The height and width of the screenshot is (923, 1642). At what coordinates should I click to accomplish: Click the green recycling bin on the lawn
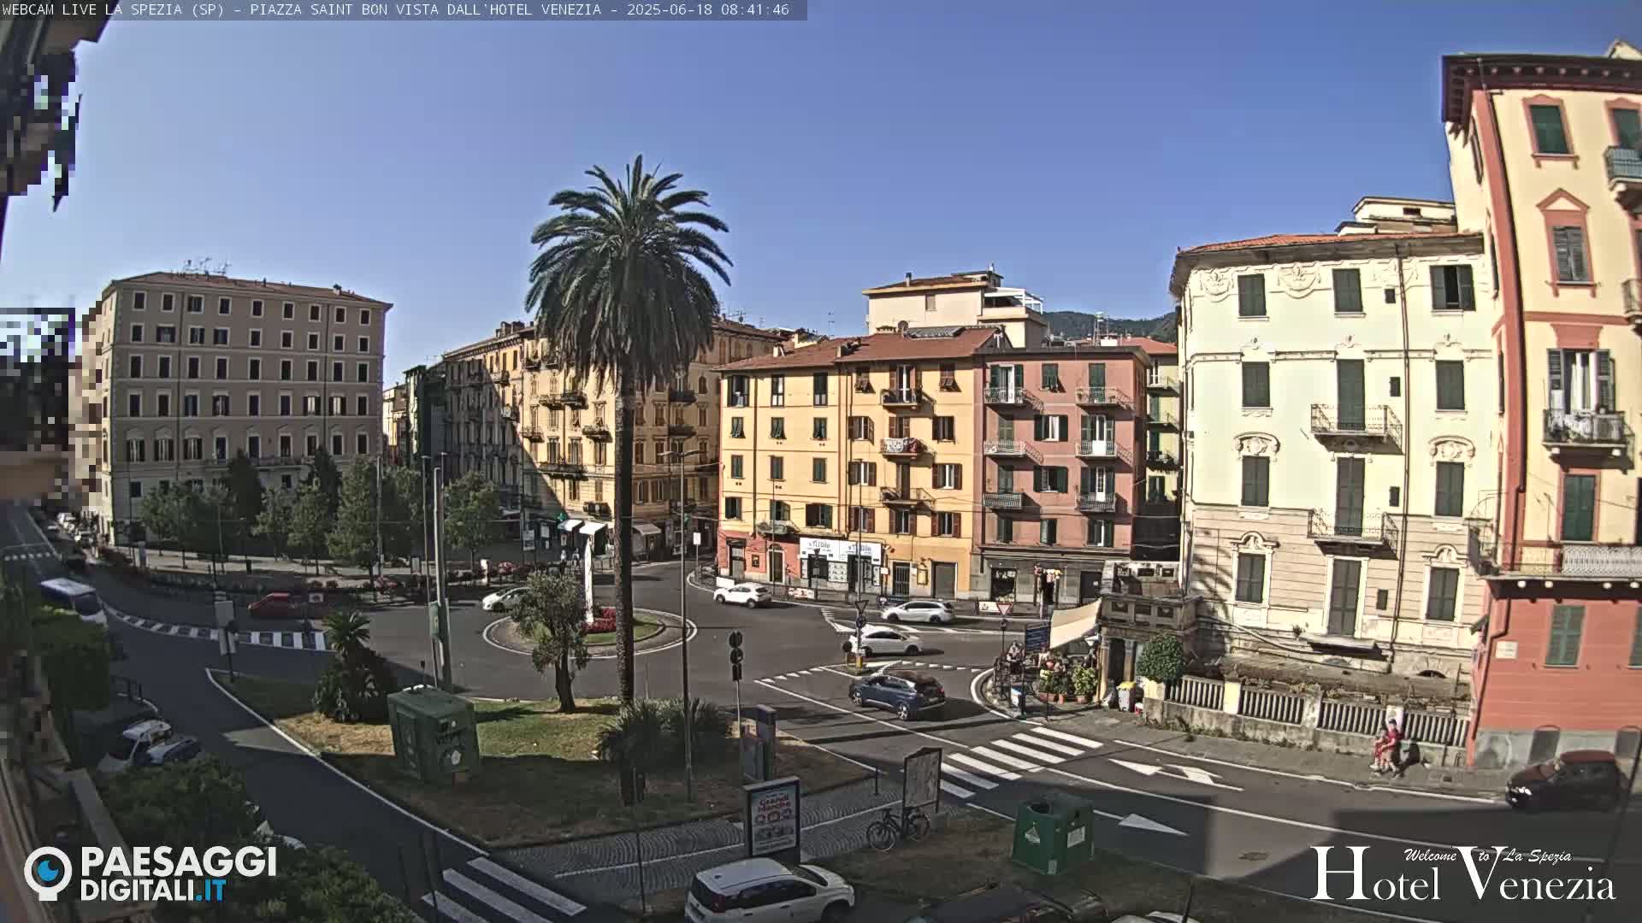click(x=433, y=733)
